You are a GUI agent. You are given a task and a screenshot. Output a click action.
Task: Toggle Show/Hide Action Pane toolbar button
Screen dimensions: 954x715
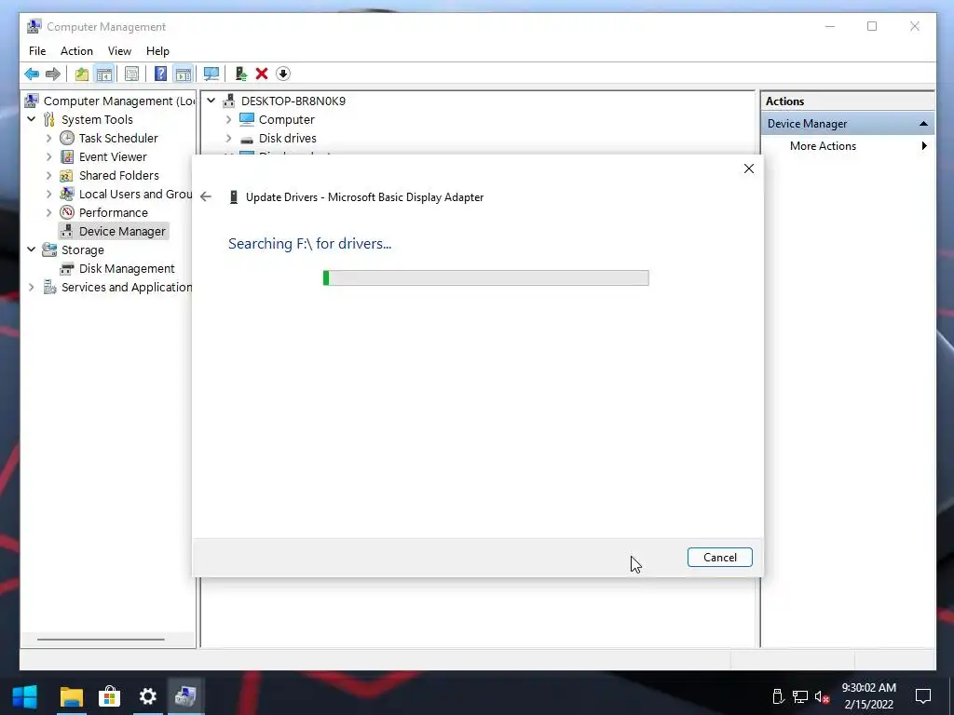184,74
